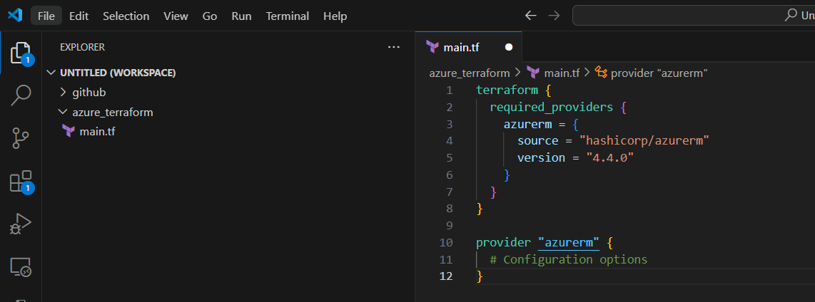Click the "provider" keyword on line 10
This screenshot has width=815, height=302.
[x=503, y=242]
